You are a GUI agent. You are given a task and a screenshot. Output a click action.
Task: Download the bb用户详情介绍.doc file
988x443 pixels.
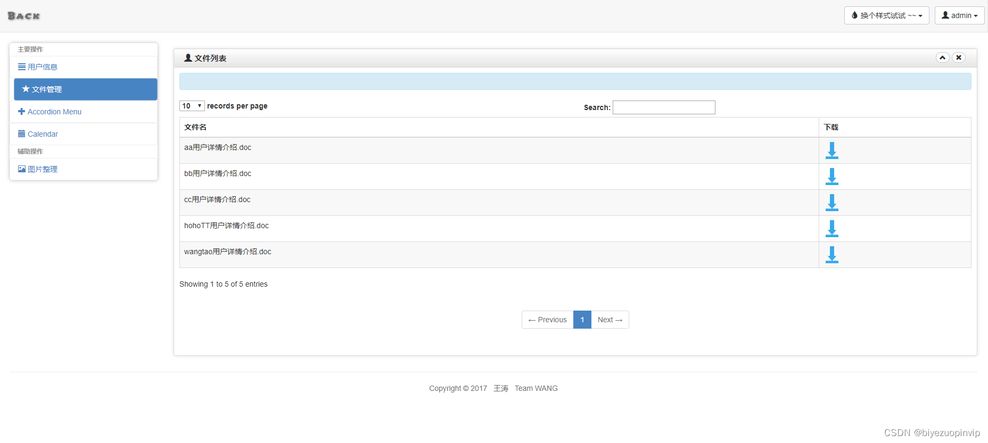(x=831, y=177)
